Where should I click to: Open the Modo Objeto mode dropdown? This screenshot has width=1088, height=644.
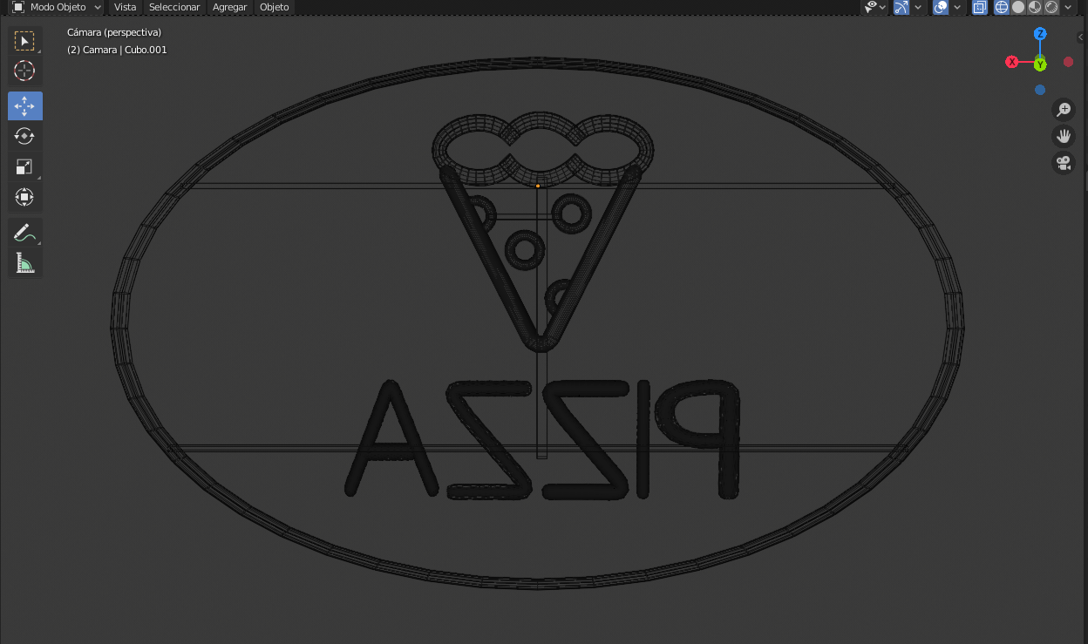(x=56, y=7)
